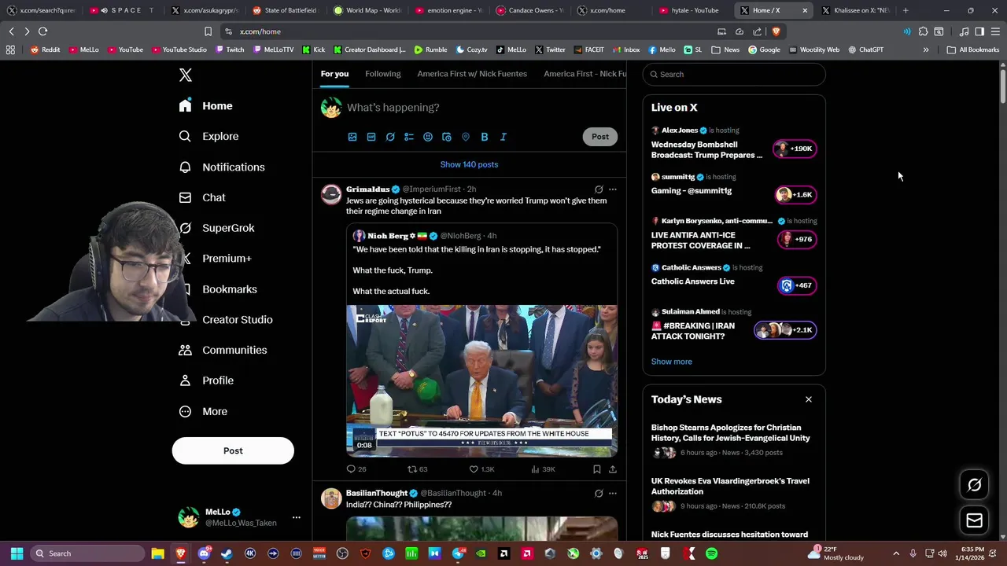Open Catholic Answers Live broadcast
1007x566 pixels.
(x=797, y=285)
